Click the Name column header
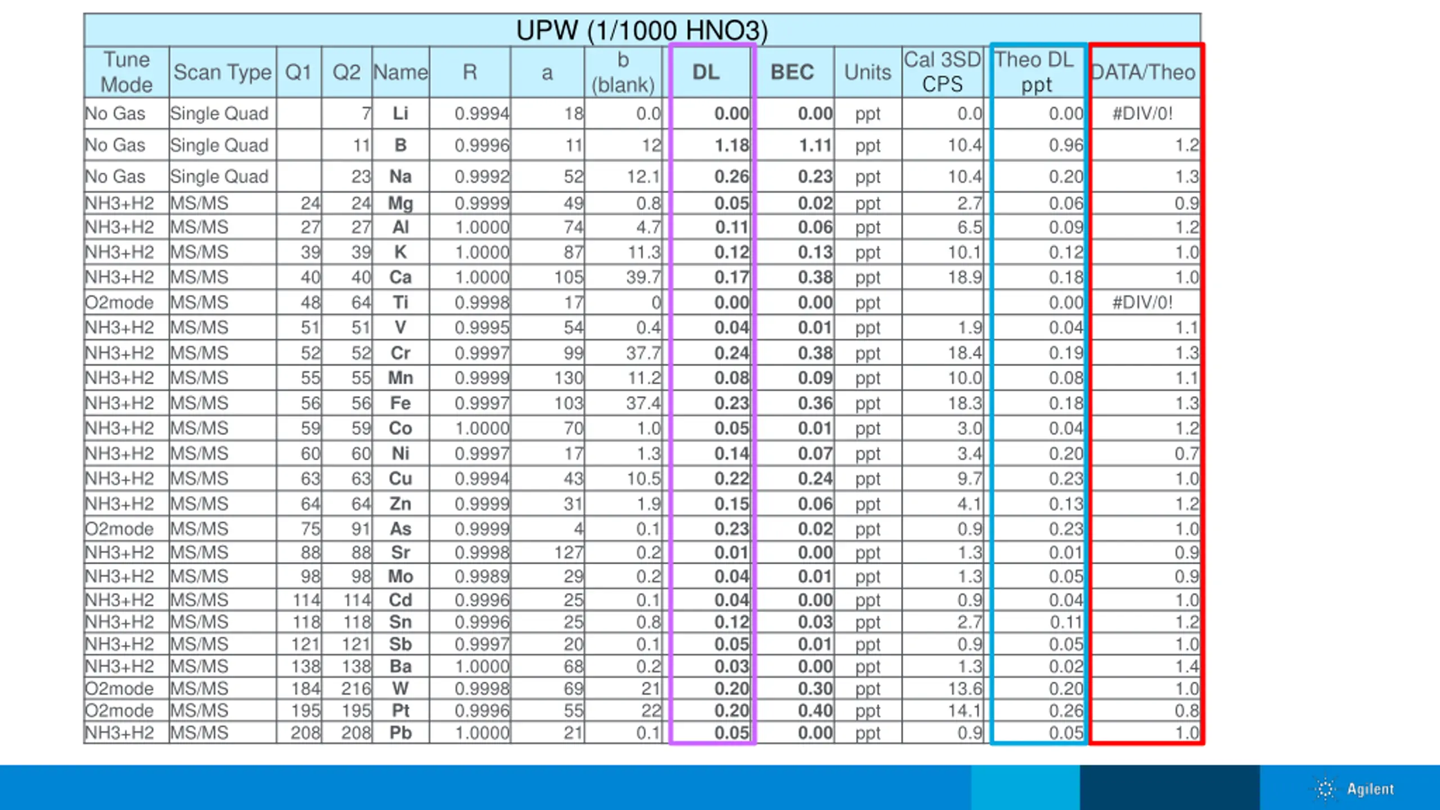The height and width of the screenshot is (810, 1440). (400, 72)
